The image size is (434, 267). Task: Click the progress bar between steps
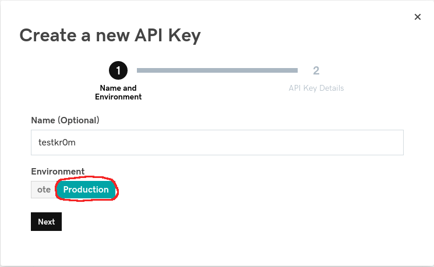click(217, 70)
